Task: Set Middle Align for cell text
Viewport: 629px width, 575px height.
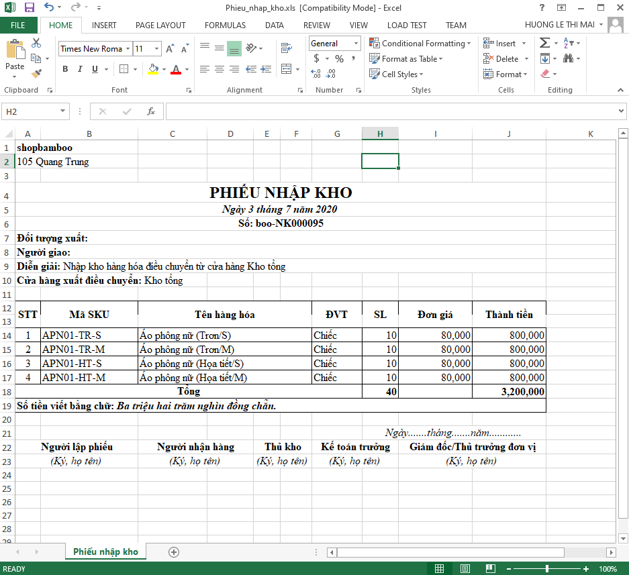Action: (220, 48)
